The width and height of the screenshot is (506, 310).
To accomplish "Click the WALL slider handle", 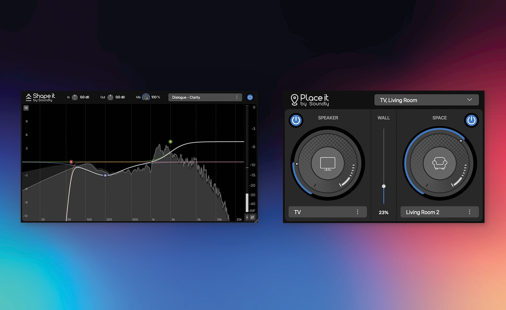I will tap(383, 186).
